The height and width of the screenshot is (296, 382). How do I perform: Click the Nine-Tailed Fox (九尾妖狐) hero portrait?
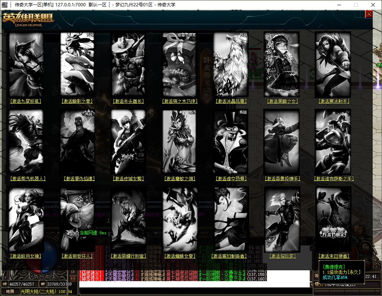(26, 64)
